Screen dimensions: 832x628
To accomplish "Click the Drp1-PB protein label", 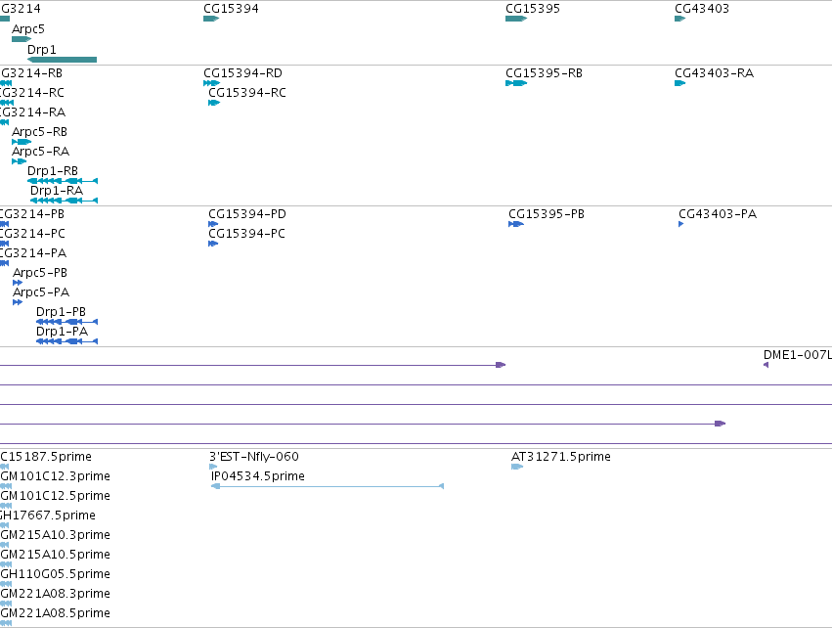I will 61,312.
